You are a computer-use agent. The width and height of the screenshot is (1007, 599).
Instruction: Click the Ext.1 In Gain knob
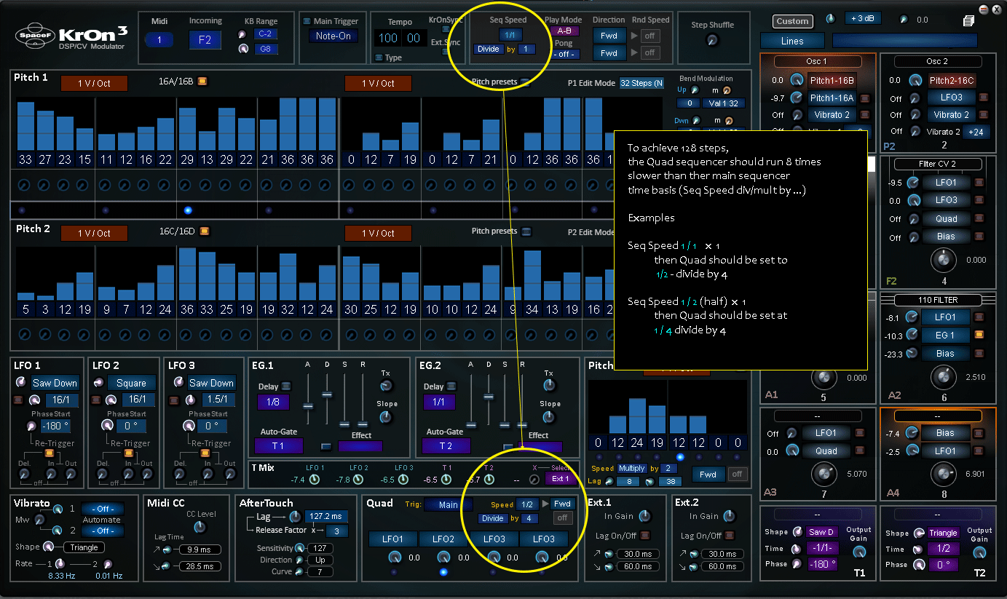(x=644, y=516)
